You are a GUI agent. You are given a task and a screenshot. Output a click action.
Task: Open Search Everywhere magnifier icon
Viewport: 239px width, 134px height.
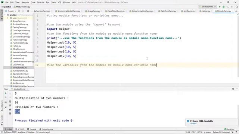point(237,7)
